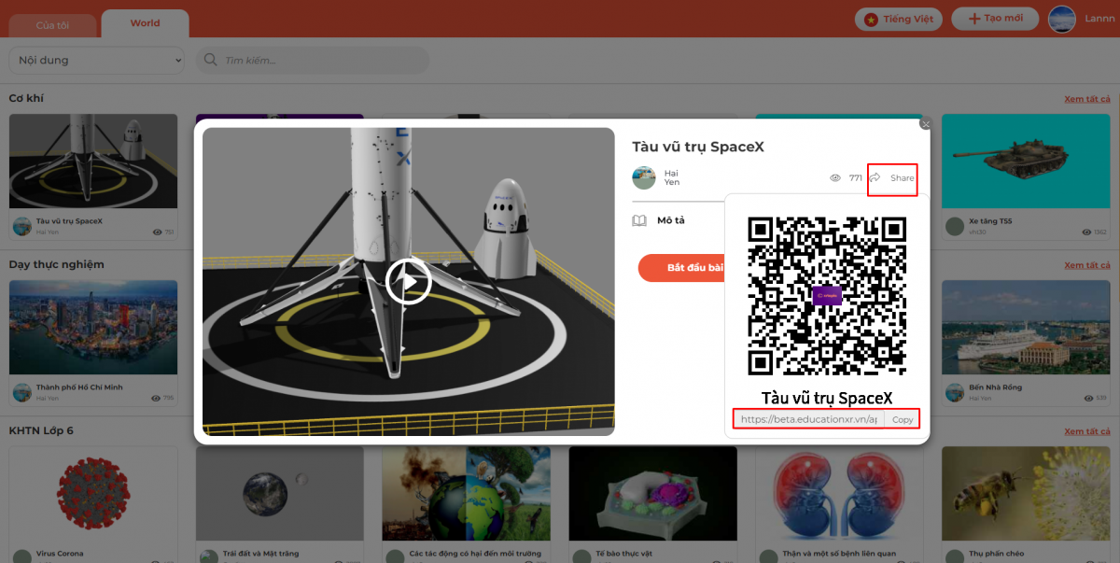The image size is (1120, 563).
Task: Open Xem tất cả for Cơ khí
Action: [x=1087, y=99]
